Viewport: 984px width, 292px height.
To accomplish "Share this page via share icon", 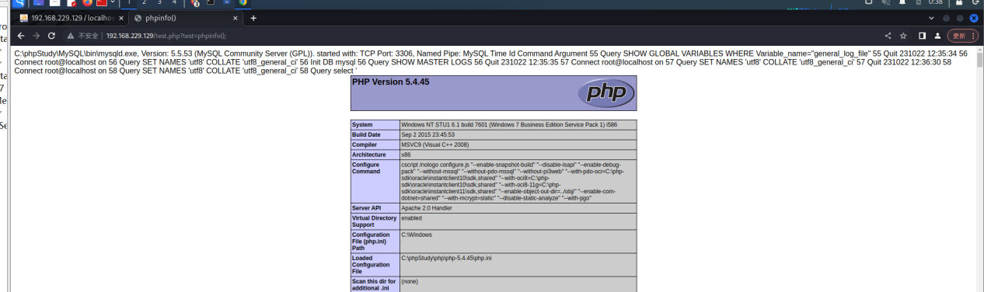I will 888,36.
